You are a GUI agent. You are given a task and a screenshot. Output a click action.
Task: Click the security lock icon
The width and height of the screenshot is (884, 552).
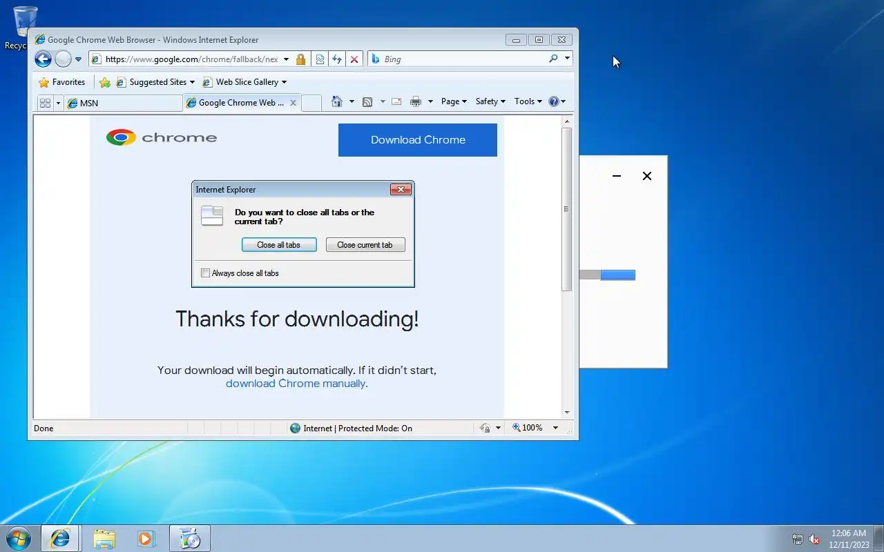coord(300,59)
